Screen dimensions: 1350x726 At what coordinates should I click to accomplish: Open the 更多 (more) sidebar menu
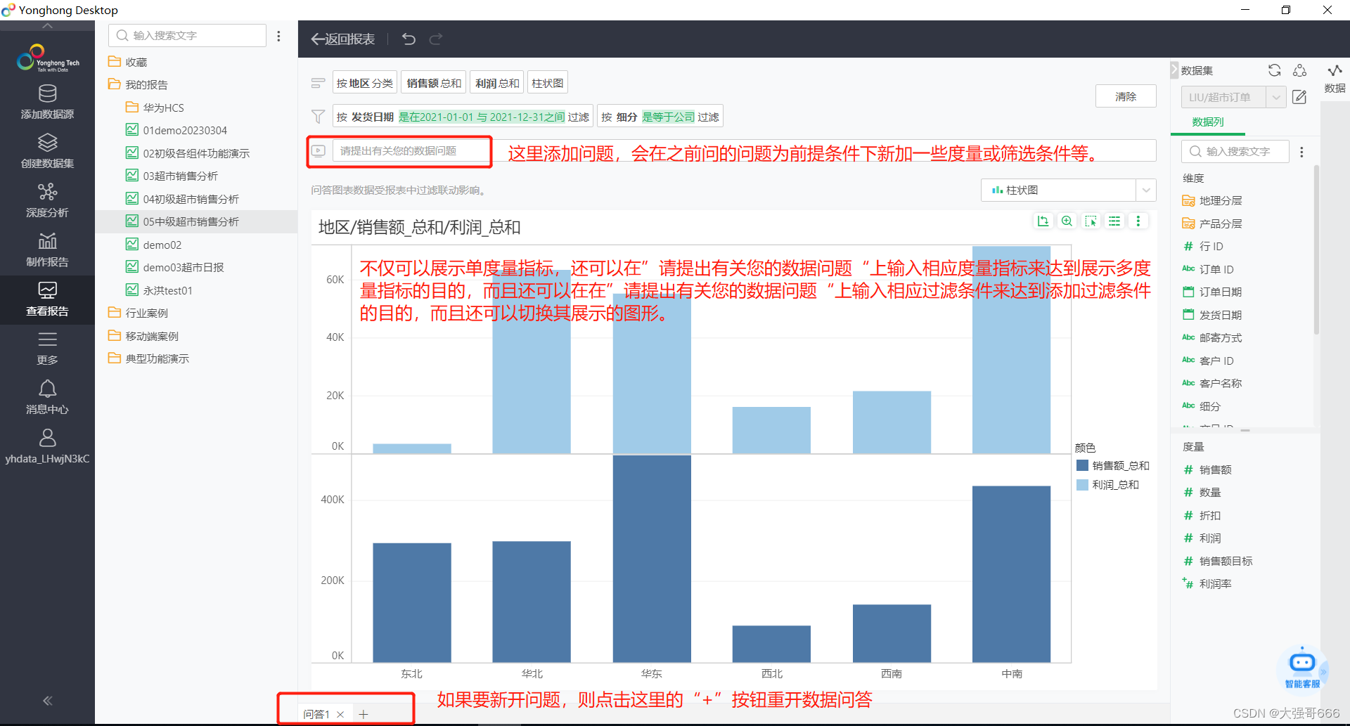pos(47,348)
